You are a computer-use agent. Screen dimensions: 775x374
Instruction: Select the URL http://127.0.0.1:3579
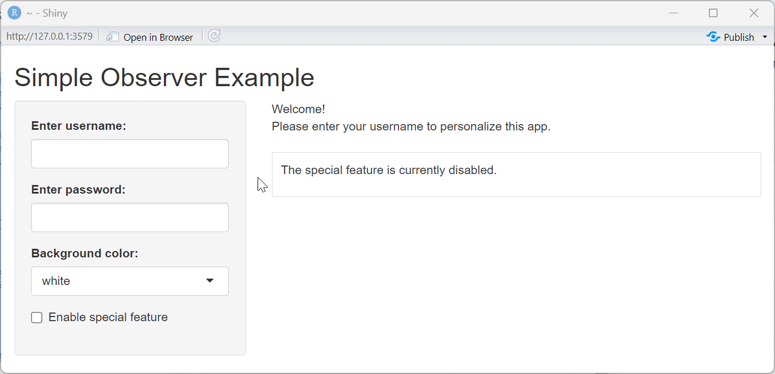49,36
